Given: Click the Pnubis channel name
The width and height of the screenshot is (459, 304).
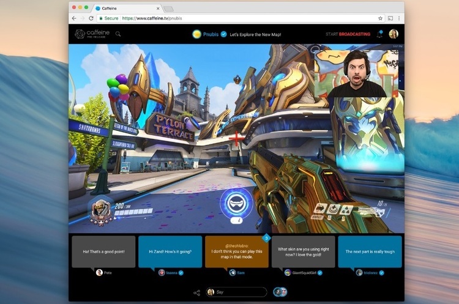Looking at the screenshot, I should click(x=211, y=34).
